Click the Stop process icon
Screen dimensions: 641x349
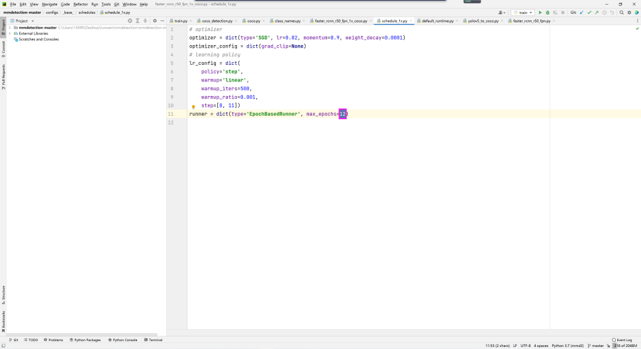click(x=563, y=13)
